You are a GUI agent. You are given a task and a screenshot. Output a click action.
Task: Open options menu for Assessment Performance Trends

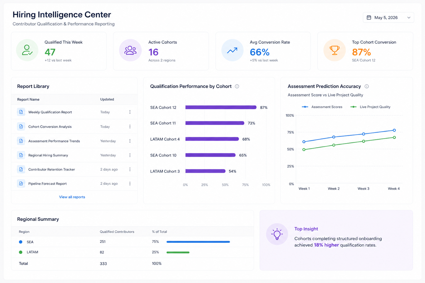point(130,141)
